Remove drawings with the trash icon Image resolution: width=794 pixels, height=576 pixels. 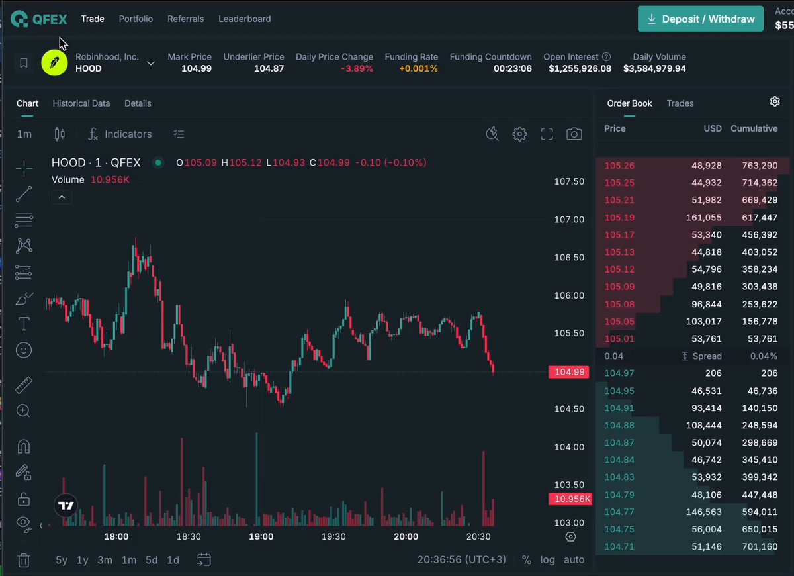[24, 560]
